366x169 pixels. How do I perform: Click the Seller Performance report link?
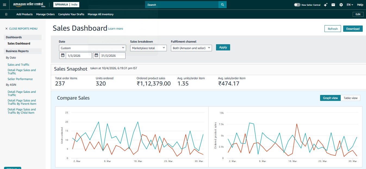coord(20,79)
